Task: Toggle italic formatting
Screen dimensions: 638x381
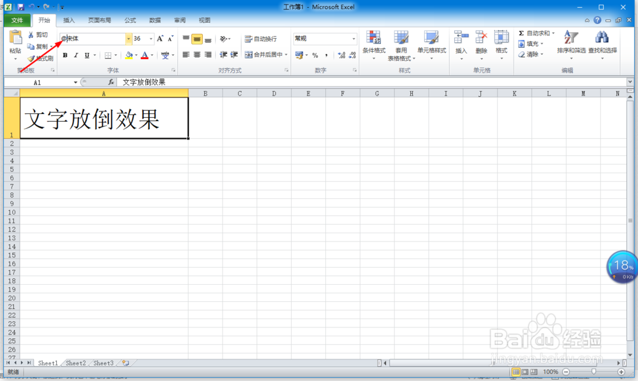Action: click(x=75, y=55)
